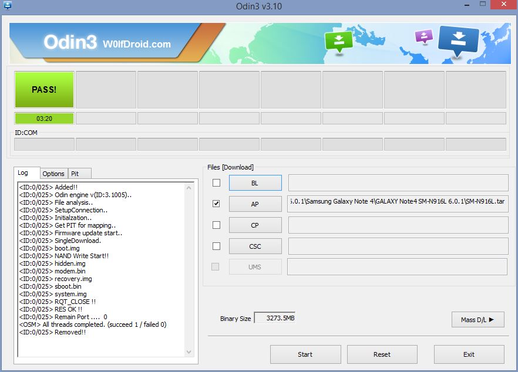Image resolution: width=518 pixels, height=372 pixels.
Task: Open the CP file browser button
Action: 255,225
